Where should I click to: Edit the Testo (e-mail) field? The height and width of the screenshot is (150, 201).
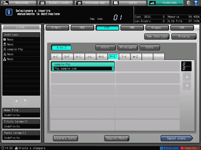click(21, 135)
